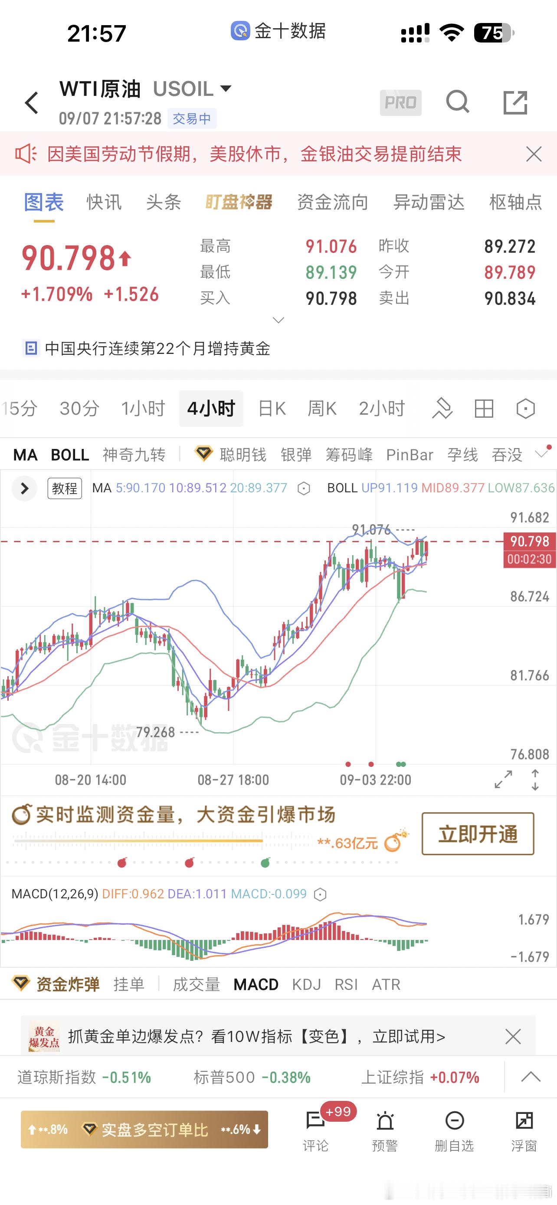
Task: Toggle the 筹码峰 indicator
Action: (349, 455)
